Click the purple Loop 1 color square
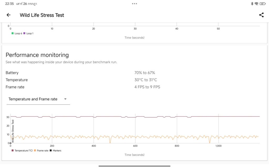Image resolution: width=269 pixels, height=168 pixels. click(x=24, y=33)
